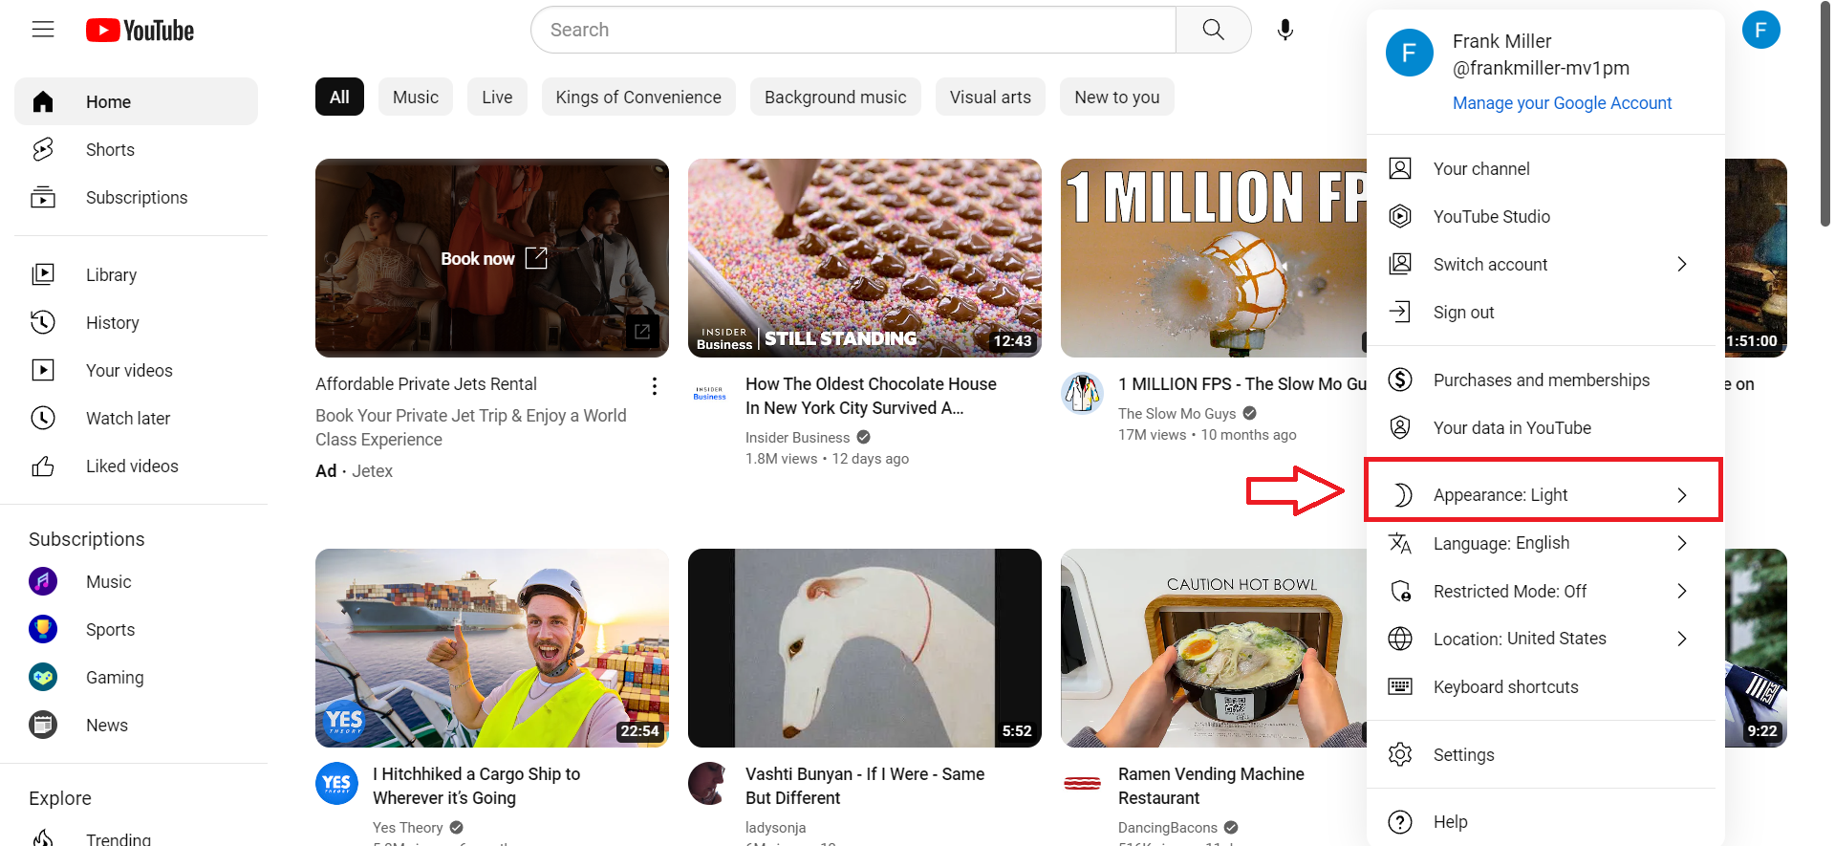
Task: Open Trending under Explore
Action: click(136, 838)
